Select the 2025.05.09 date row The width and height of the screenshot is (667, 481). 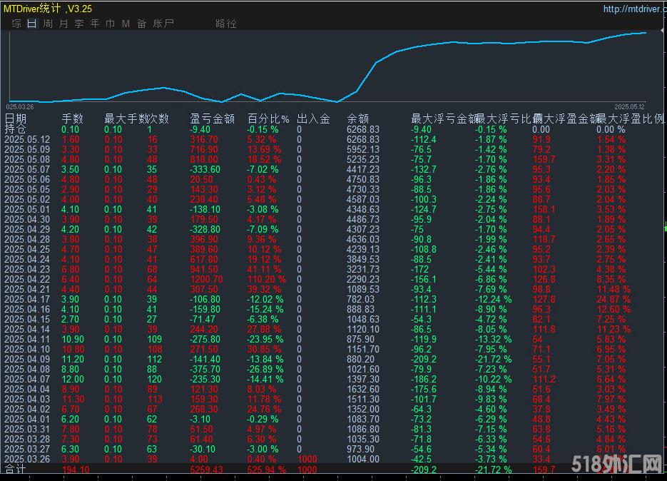[x=334, y=149]
